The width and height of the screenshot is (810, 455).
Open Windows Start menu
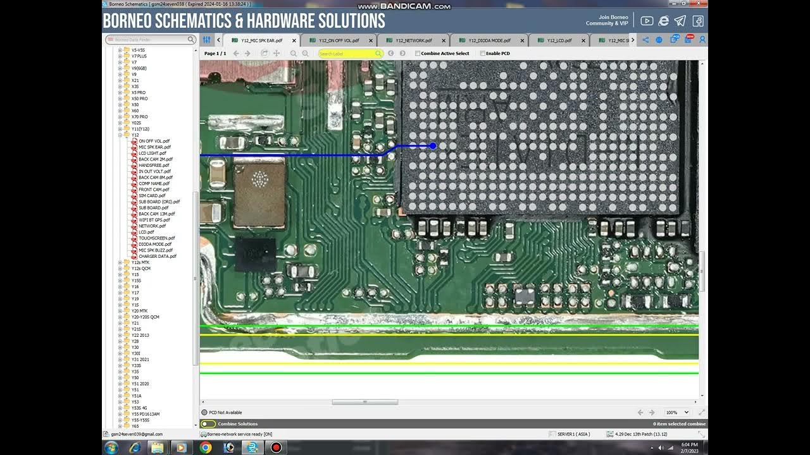(x=111, y=447)
